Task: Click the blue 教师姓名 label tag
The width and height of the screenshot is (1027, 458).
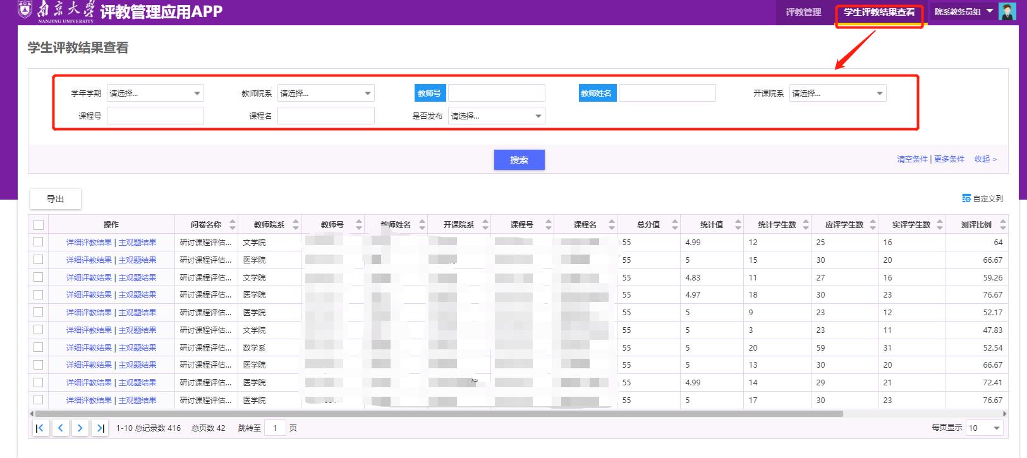Action: click(597, 93)
